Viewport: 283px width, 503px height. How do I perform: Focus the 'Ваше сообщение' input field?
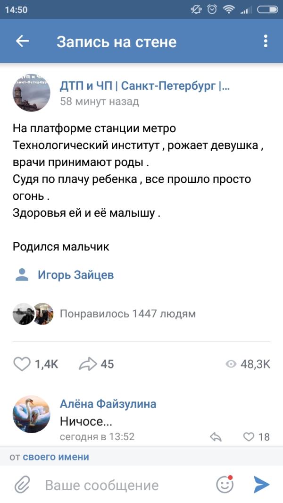[x=123, y=485]
